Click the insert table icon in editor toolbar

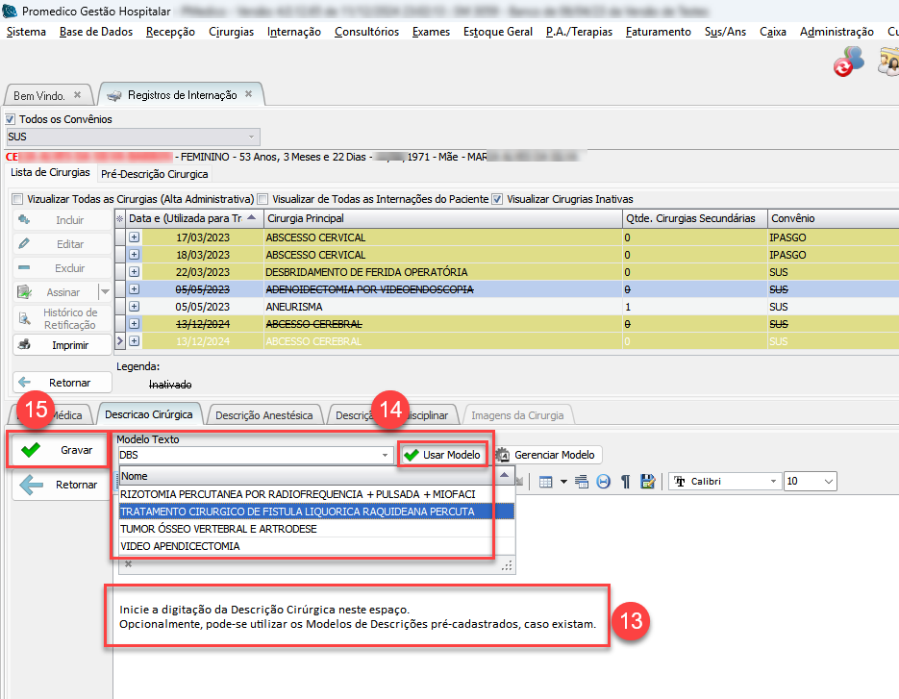(545, 482)
